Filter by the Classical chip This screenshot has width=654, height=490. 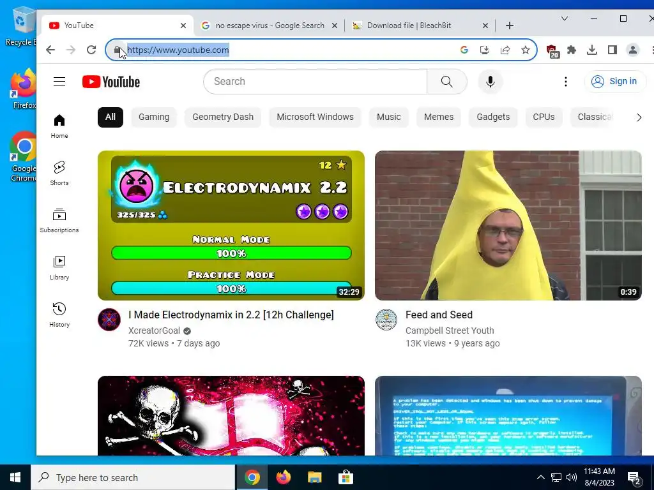point(595,117)
